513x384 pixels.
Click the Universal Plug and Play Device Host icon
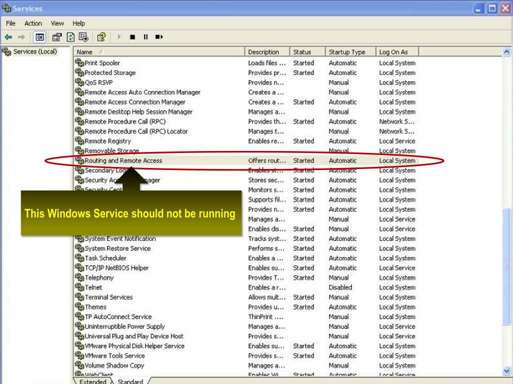coord(79,336)
